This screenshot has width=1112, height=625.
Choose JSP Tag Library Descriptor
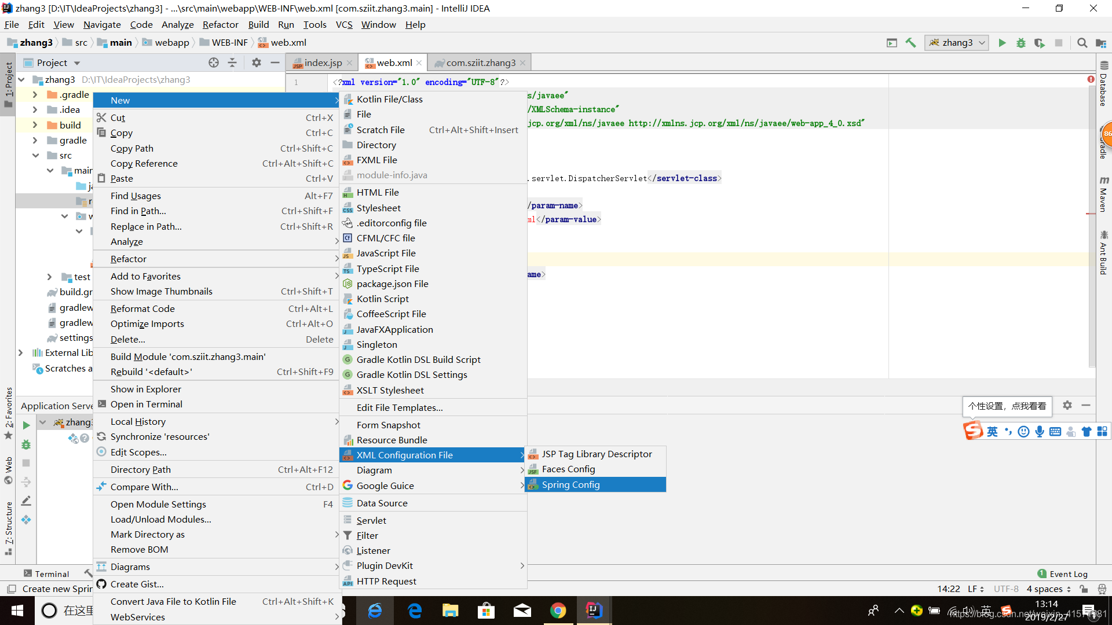pos(595,454)
